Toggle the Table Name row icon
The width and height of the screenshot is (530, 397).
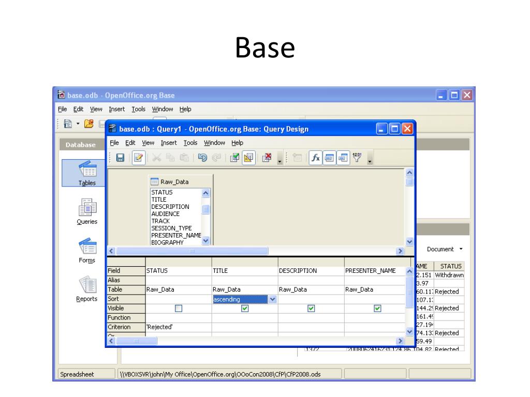click(x=329, y=158)
